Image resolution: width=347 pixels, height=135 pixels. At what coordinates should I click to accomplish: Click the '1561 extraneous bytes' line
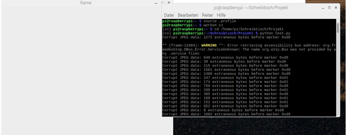point(226,70)
